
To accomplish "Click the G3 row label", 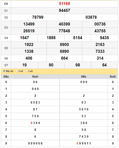I will [x=6, y=28].
